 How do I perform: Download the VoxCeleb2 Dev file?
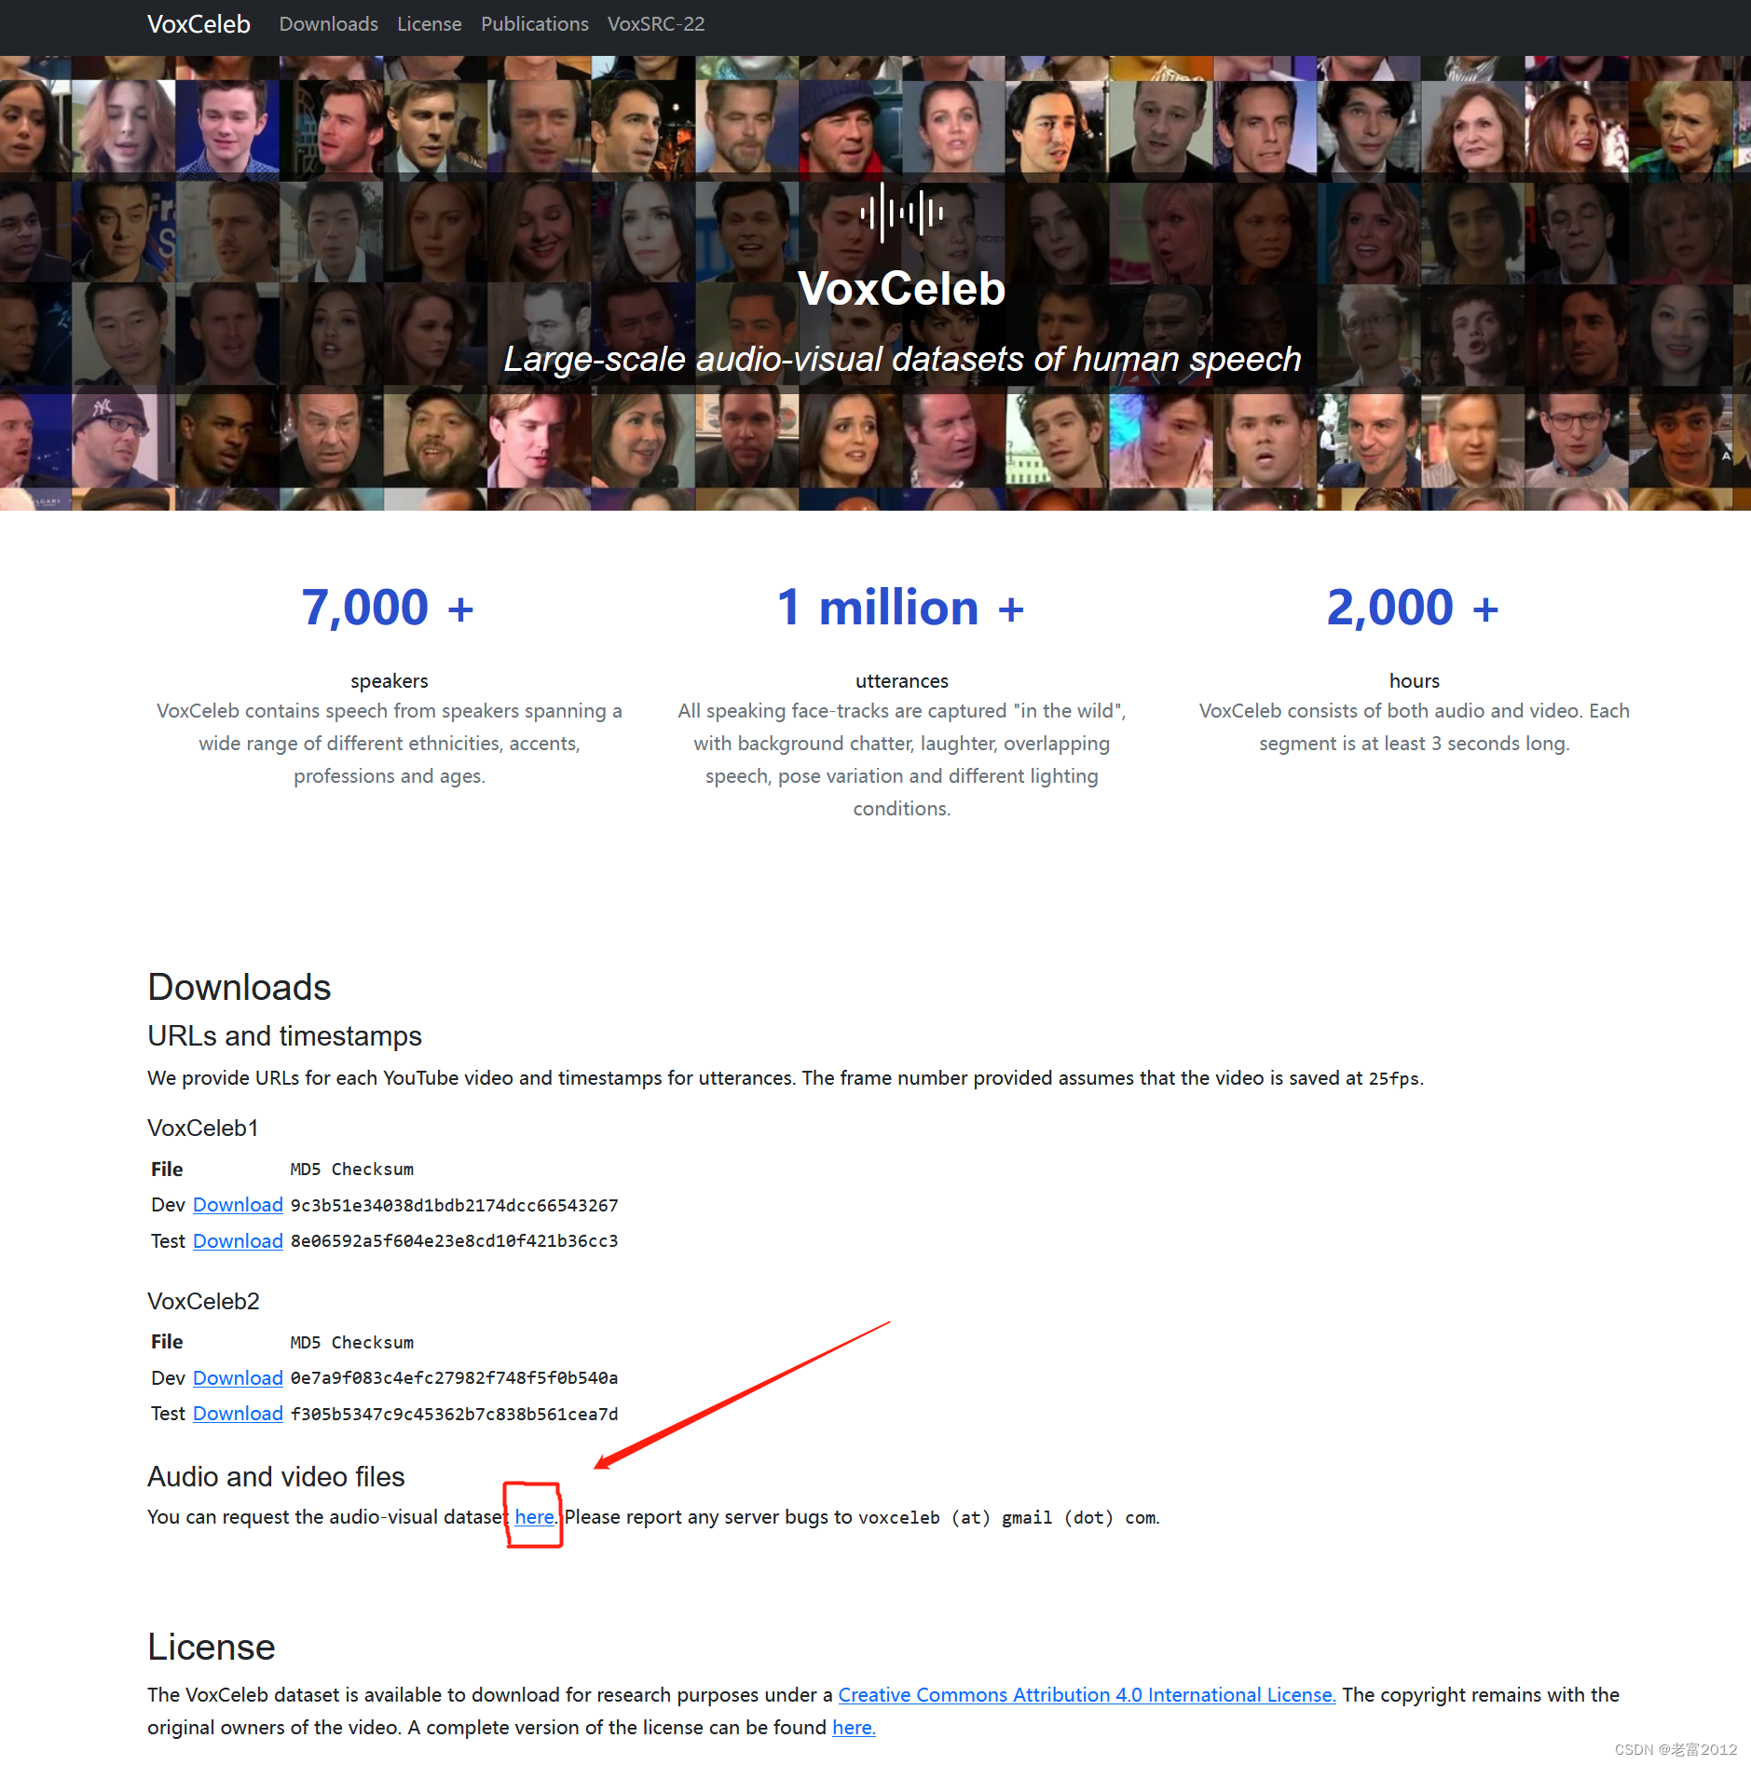pyautogui.click(x=238, y=1378)
